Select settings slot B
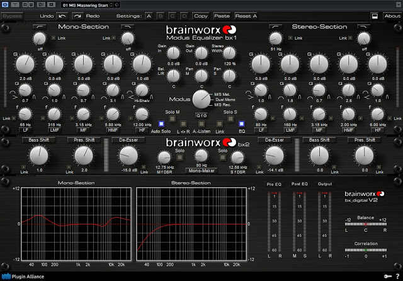 [x=160, y=14]
